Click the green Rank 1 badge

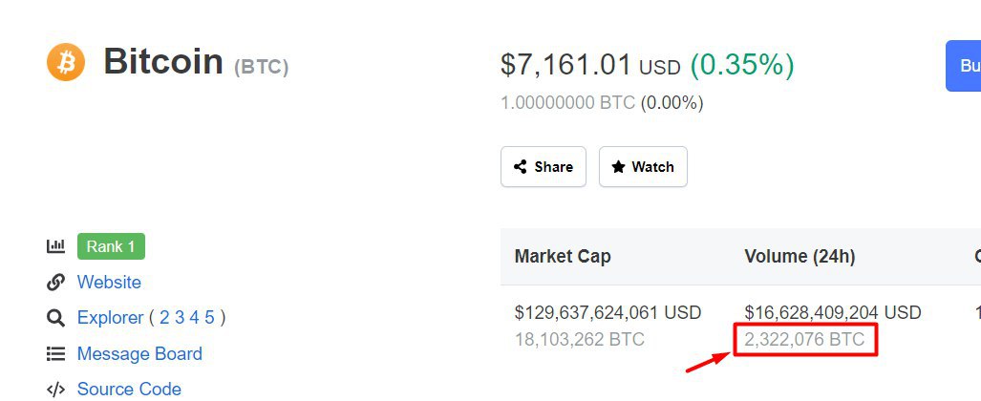coord(112,246)
